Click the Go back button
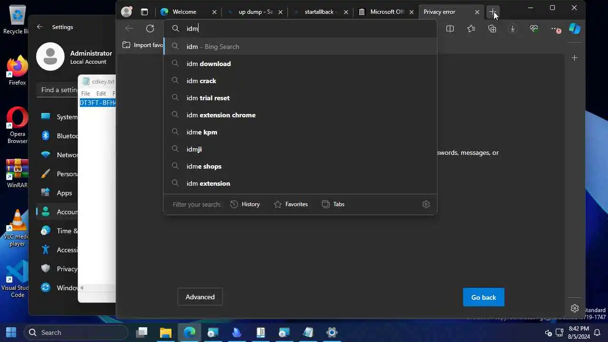Viewport: 608px width, 342px height. click(x=484, y=297)
